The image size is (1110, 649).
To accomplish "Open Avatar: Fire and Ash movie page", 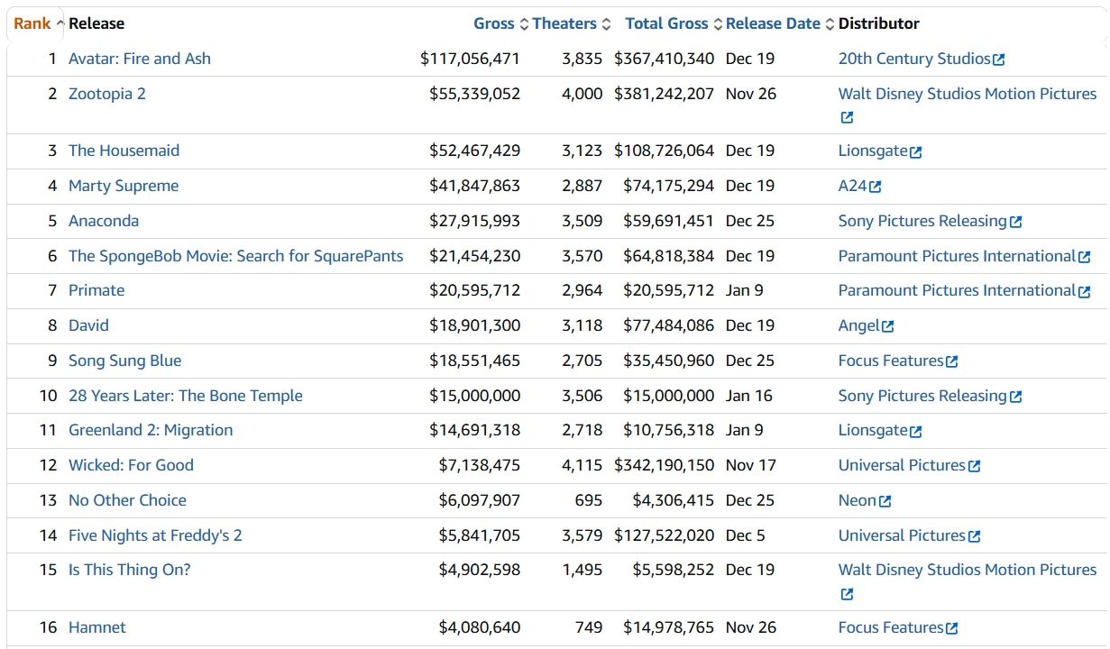I will click(x=140, y=59).
